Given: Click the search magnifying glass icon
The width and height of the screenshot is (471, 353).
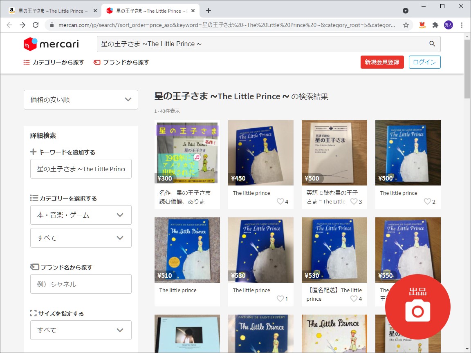Looking at the screenshot, I should (432, 44).
